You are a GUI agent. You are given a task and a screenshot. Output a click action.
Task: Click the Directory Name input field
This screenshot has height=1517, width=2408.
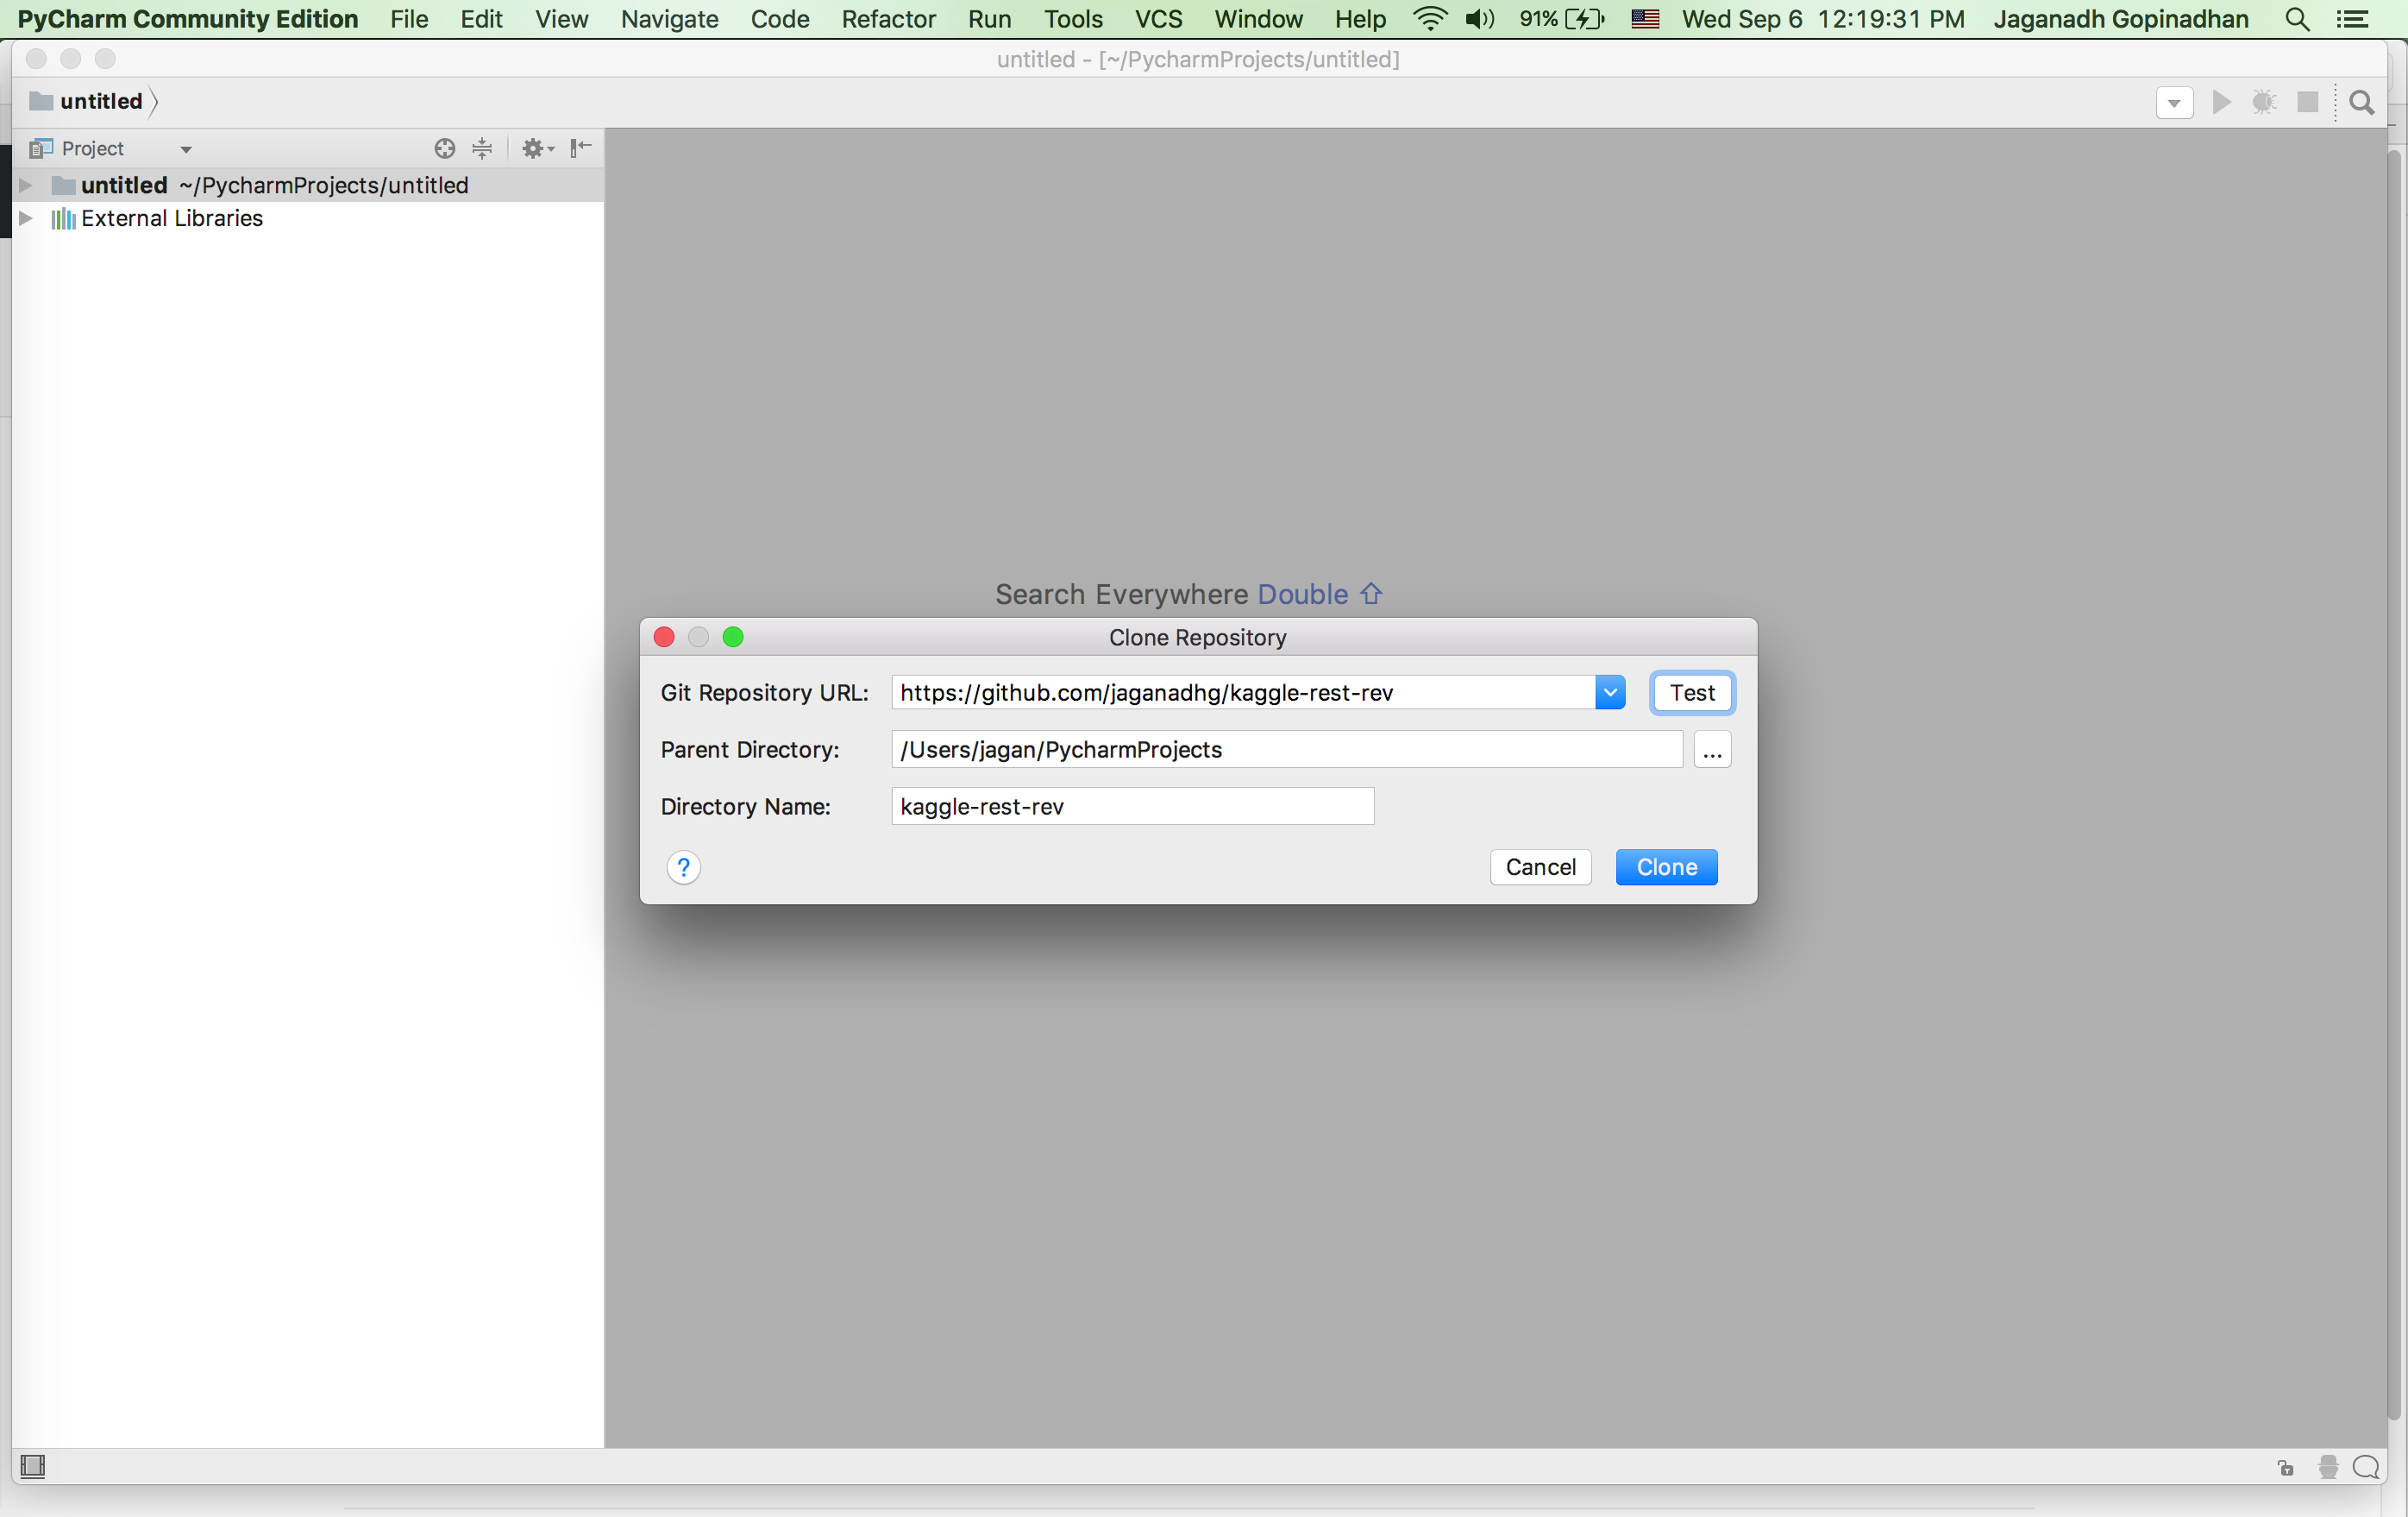pos(1132,807)
